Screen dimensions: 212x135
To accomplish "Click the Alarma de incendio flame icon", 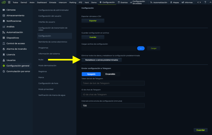I will coord(4,49).
